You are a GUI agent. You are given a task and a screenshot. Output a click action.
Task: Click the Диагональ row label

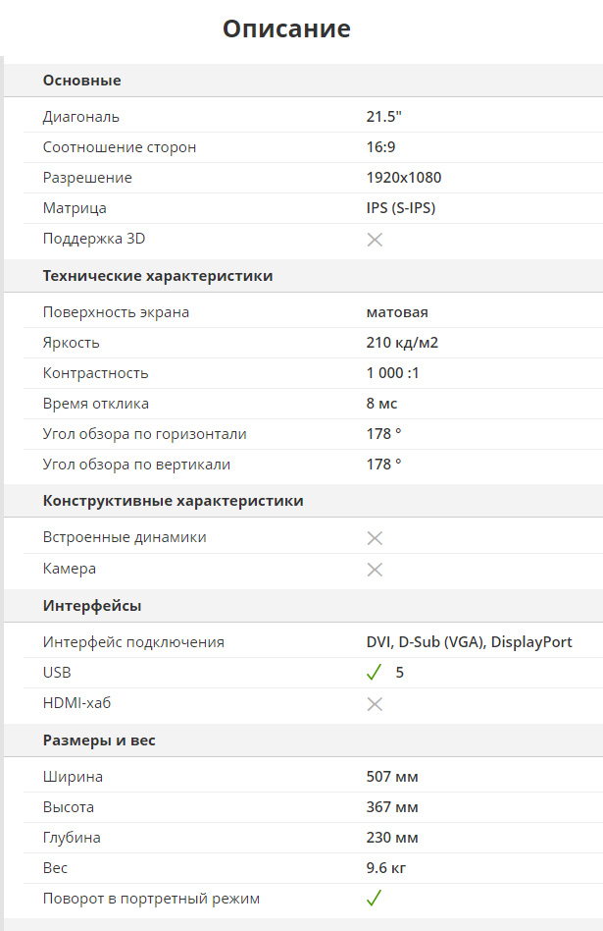click(x=81, y=117)
